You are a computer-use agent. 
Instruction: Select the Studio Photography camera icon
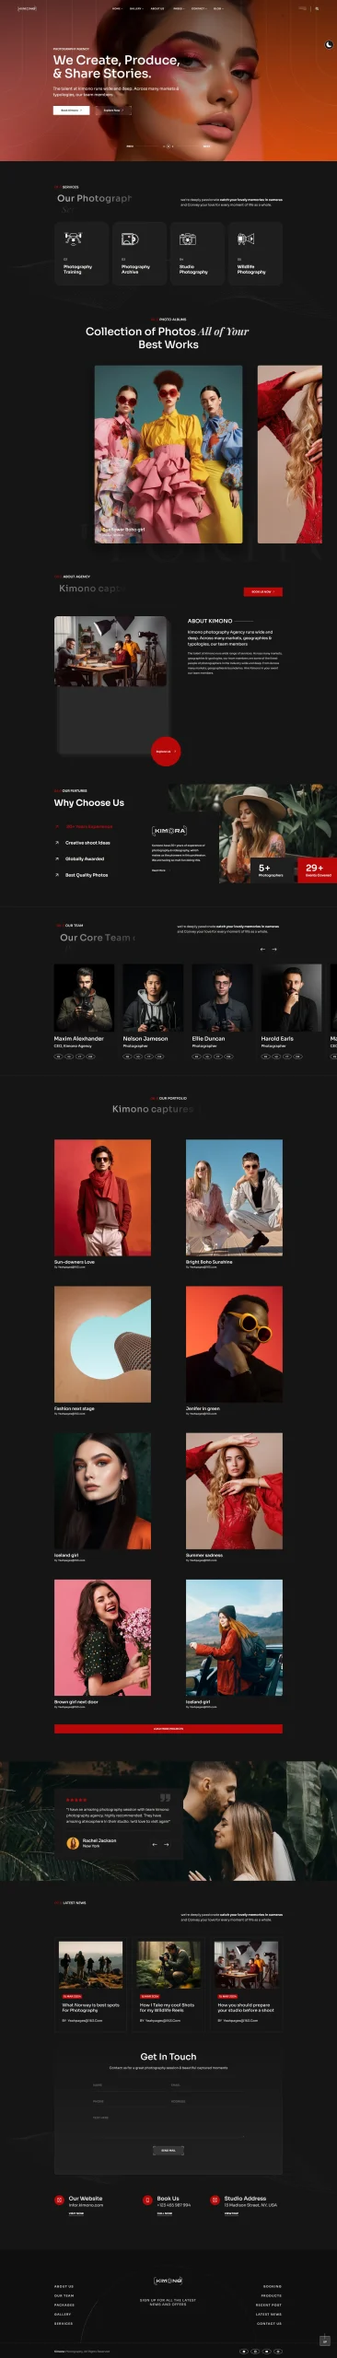[x=188, y=239]
